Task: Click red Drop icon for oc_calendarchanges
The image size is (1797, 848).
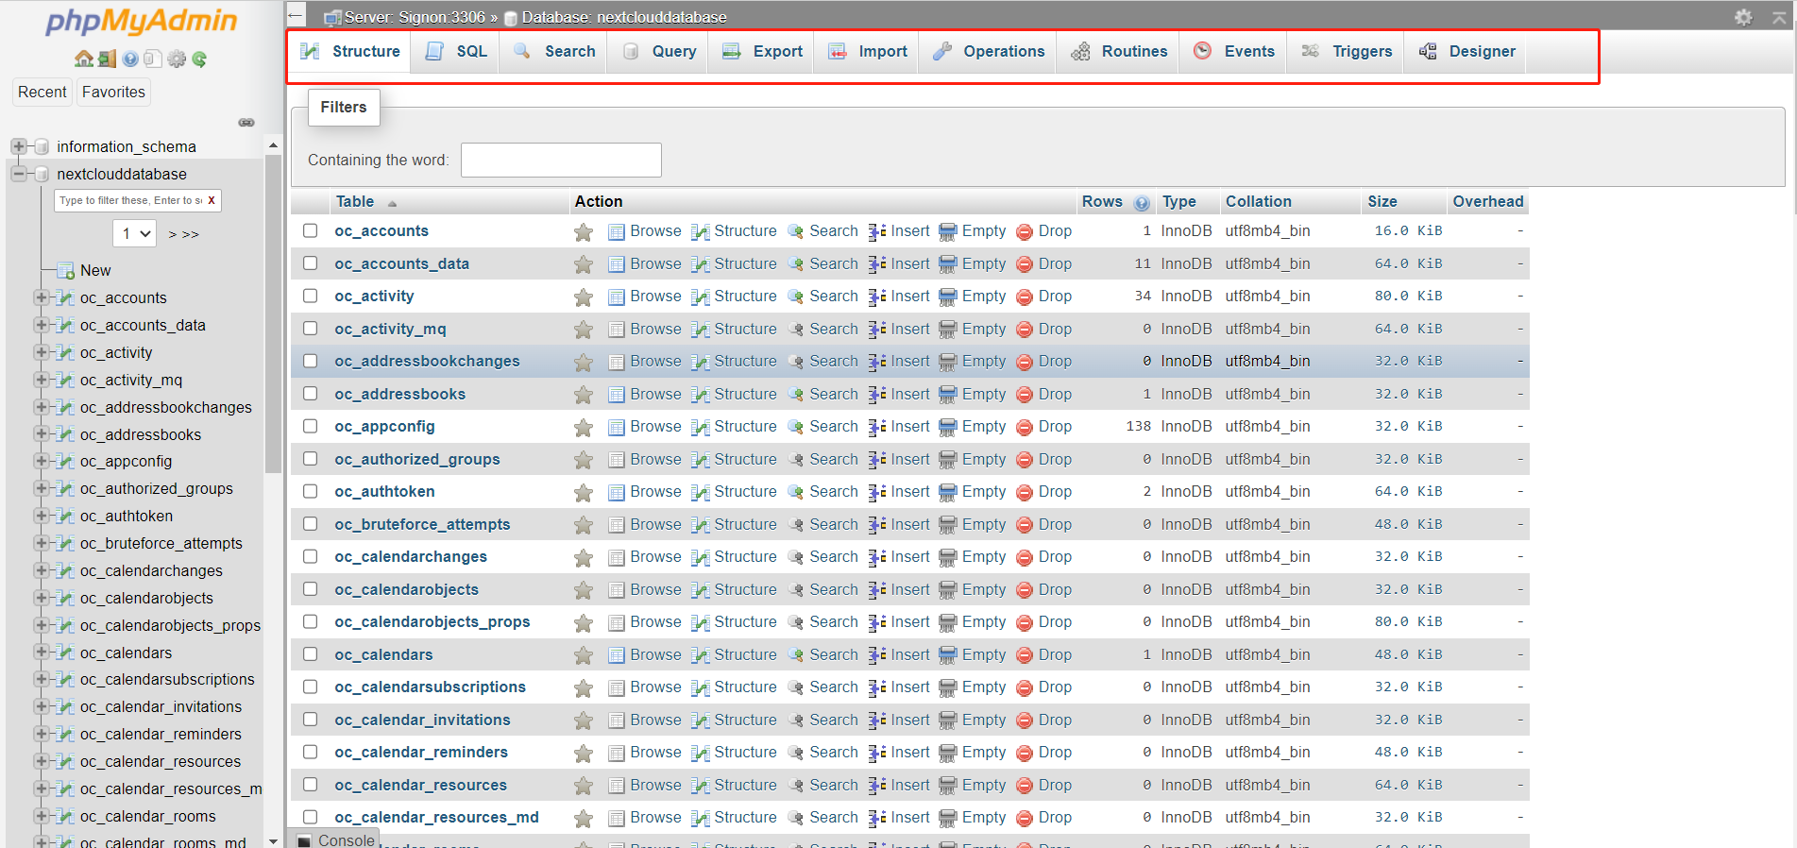Action: tap(1025, 557)
